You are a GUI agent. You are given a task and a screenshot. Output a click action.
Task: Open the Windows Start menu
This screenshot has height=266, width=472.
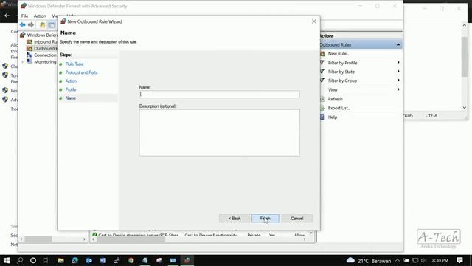point(7,260)
